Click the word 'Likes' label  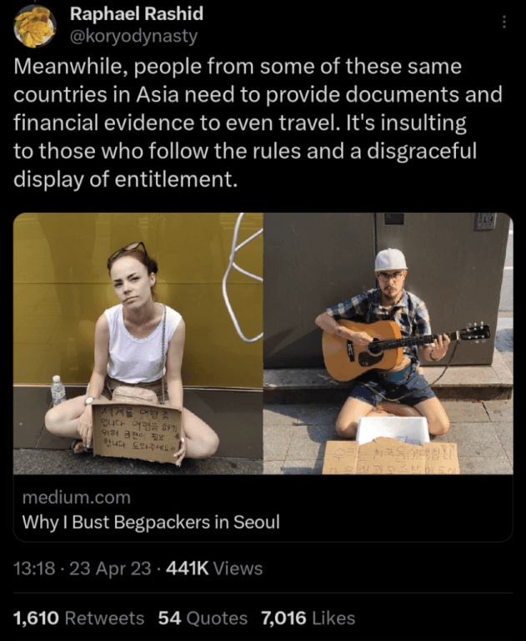[x=333, y=618]
